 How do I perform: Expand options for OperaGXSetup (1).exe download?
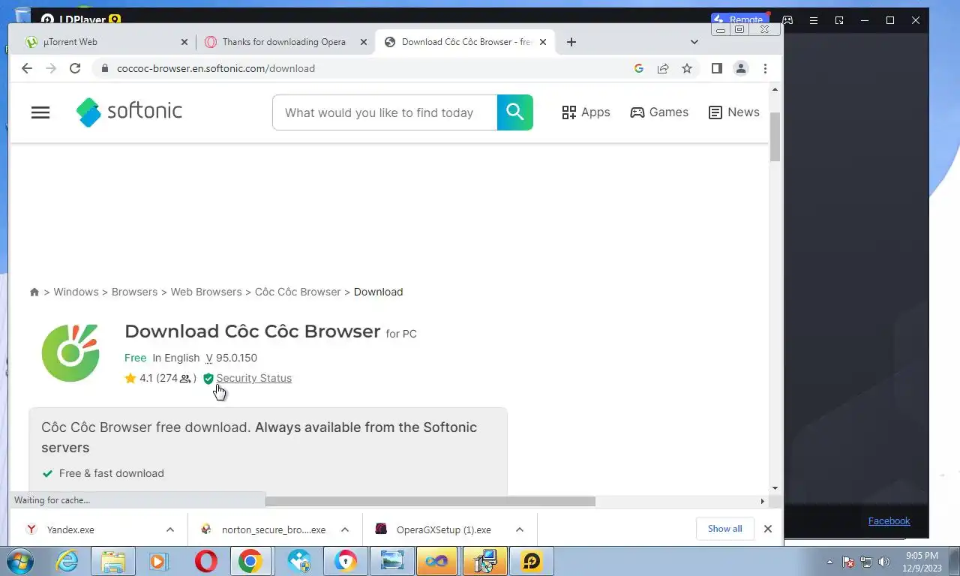coord(520,529)
